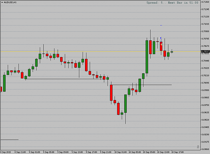Select the tallest green candle rising to 0.70785

click(147, 57)
